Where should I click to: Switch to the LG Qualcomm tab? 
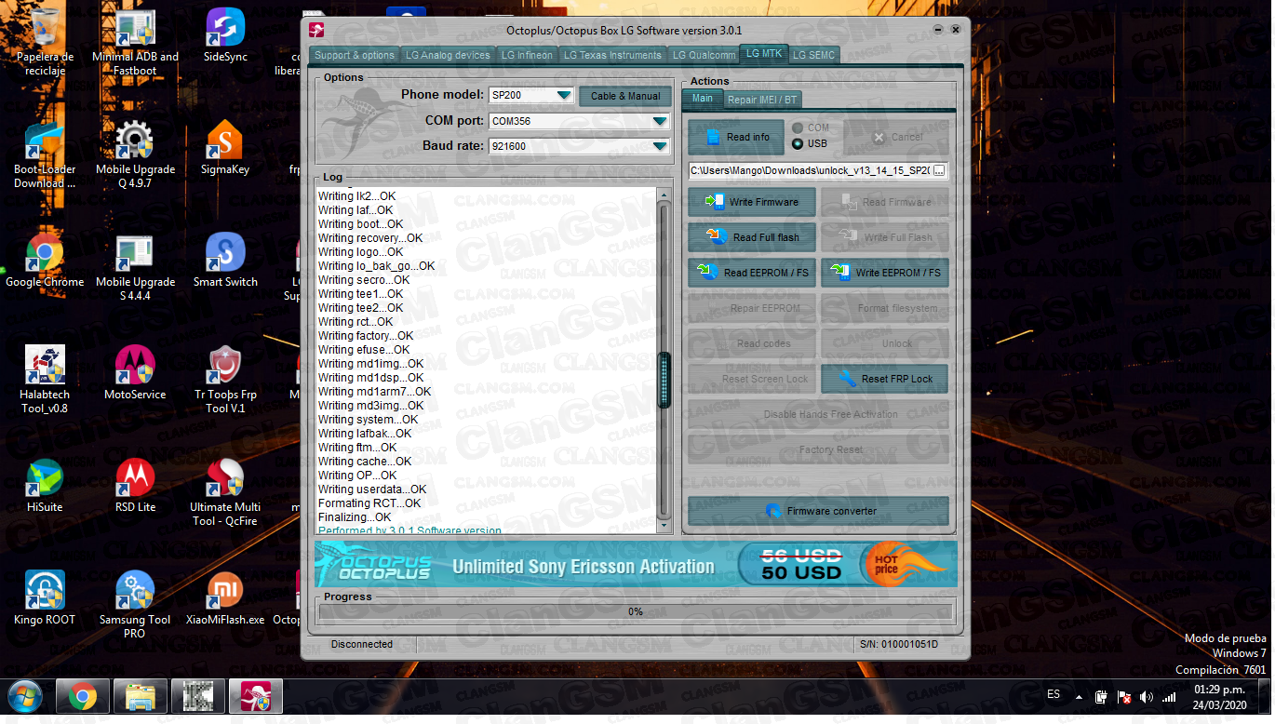704,55
